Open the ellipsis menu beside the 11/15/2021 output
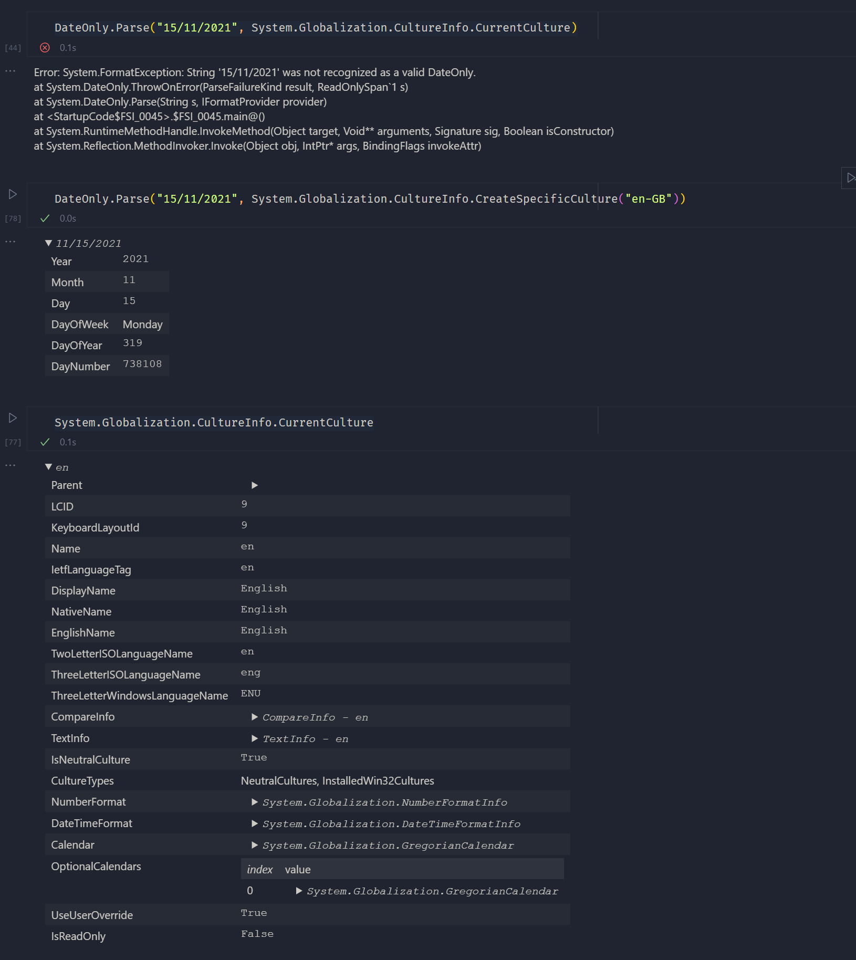856x960 pixels. [9, 242]
